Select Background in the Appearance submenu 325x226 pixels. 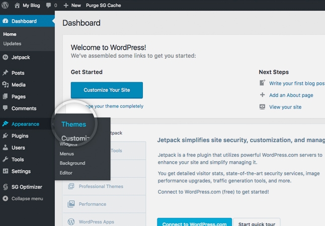tap(72, 163)
